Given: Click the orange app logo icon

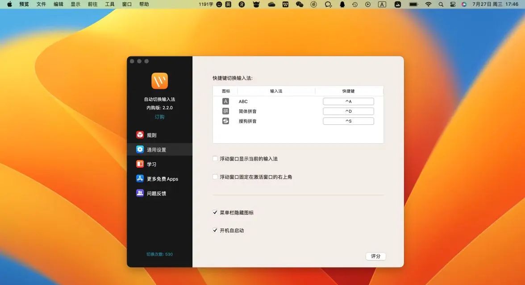Looking at the screenshot, I should click(159, 81).
